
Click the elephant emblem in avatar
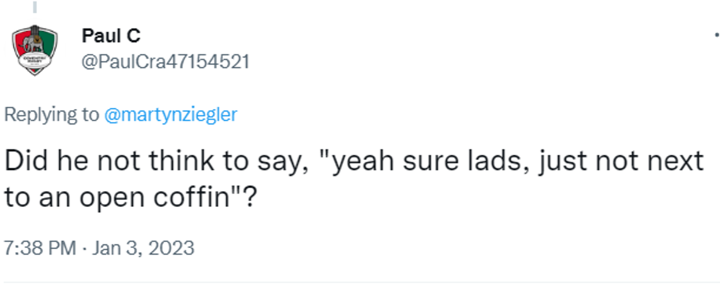pyautogui.click(x=33, y=44)
